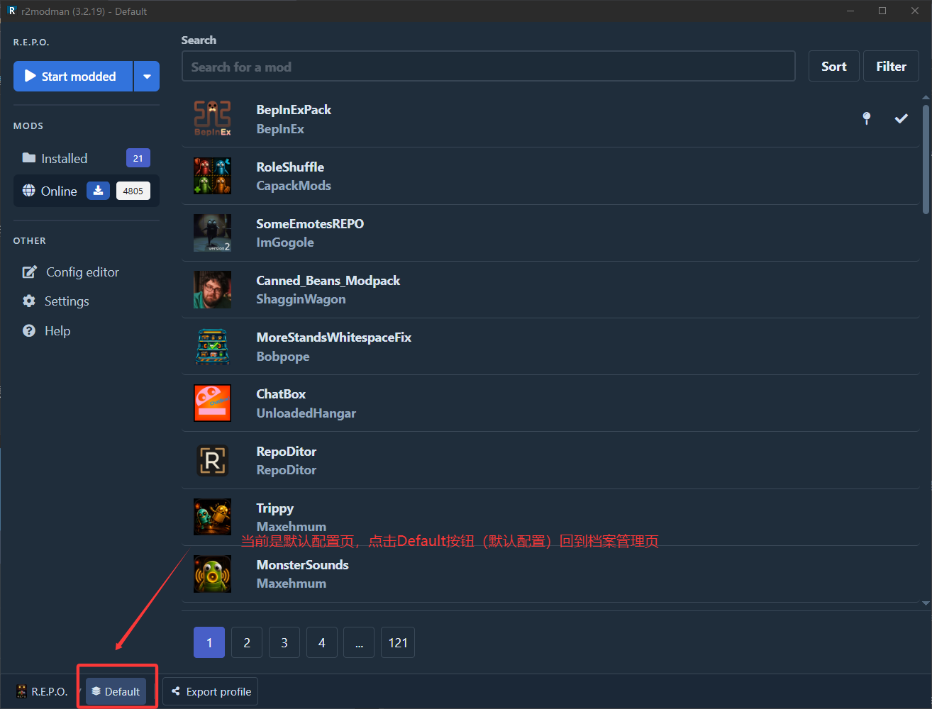This screenshot has height=709, width=932.
Task: Click the Help question mark icon
Action: (x=29, y=331)
